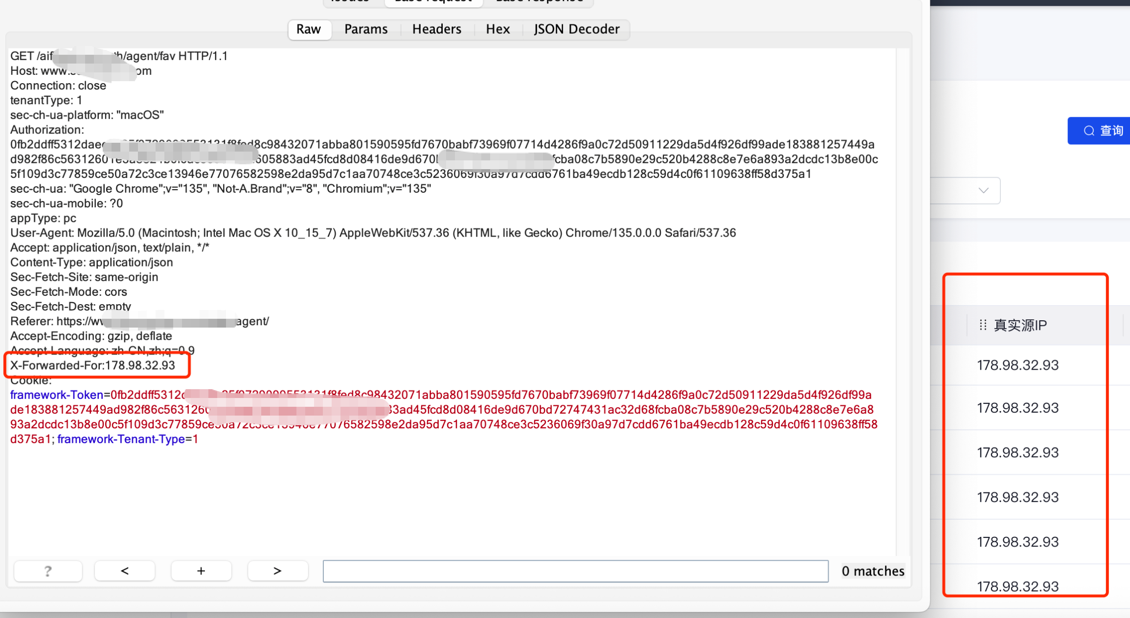Click the GET request line ending HTTP/1.1
This screenshot has width=1130, height=618.
(x=119, y=56)
